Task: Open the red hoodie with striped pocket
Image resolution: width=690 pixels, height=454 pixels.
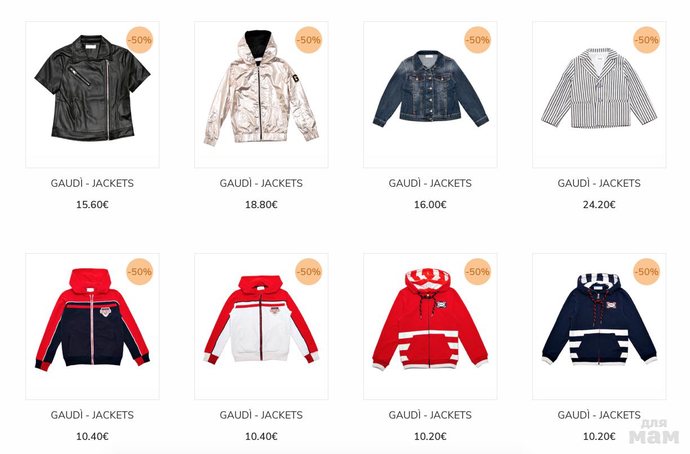Action: pos(430,326)
